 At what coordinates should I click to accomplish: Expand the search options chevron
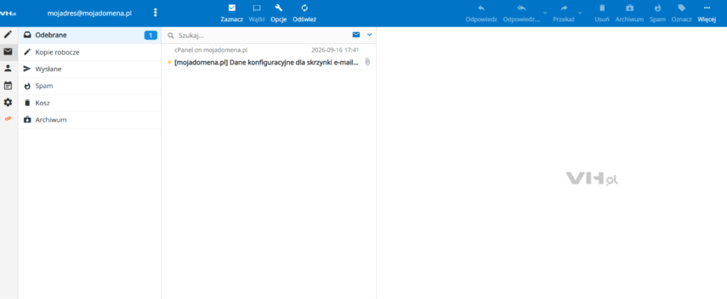[x=369, y=35]
